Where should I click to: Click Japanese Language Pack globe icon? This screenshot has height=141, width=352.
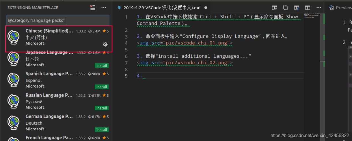(13, 58)
